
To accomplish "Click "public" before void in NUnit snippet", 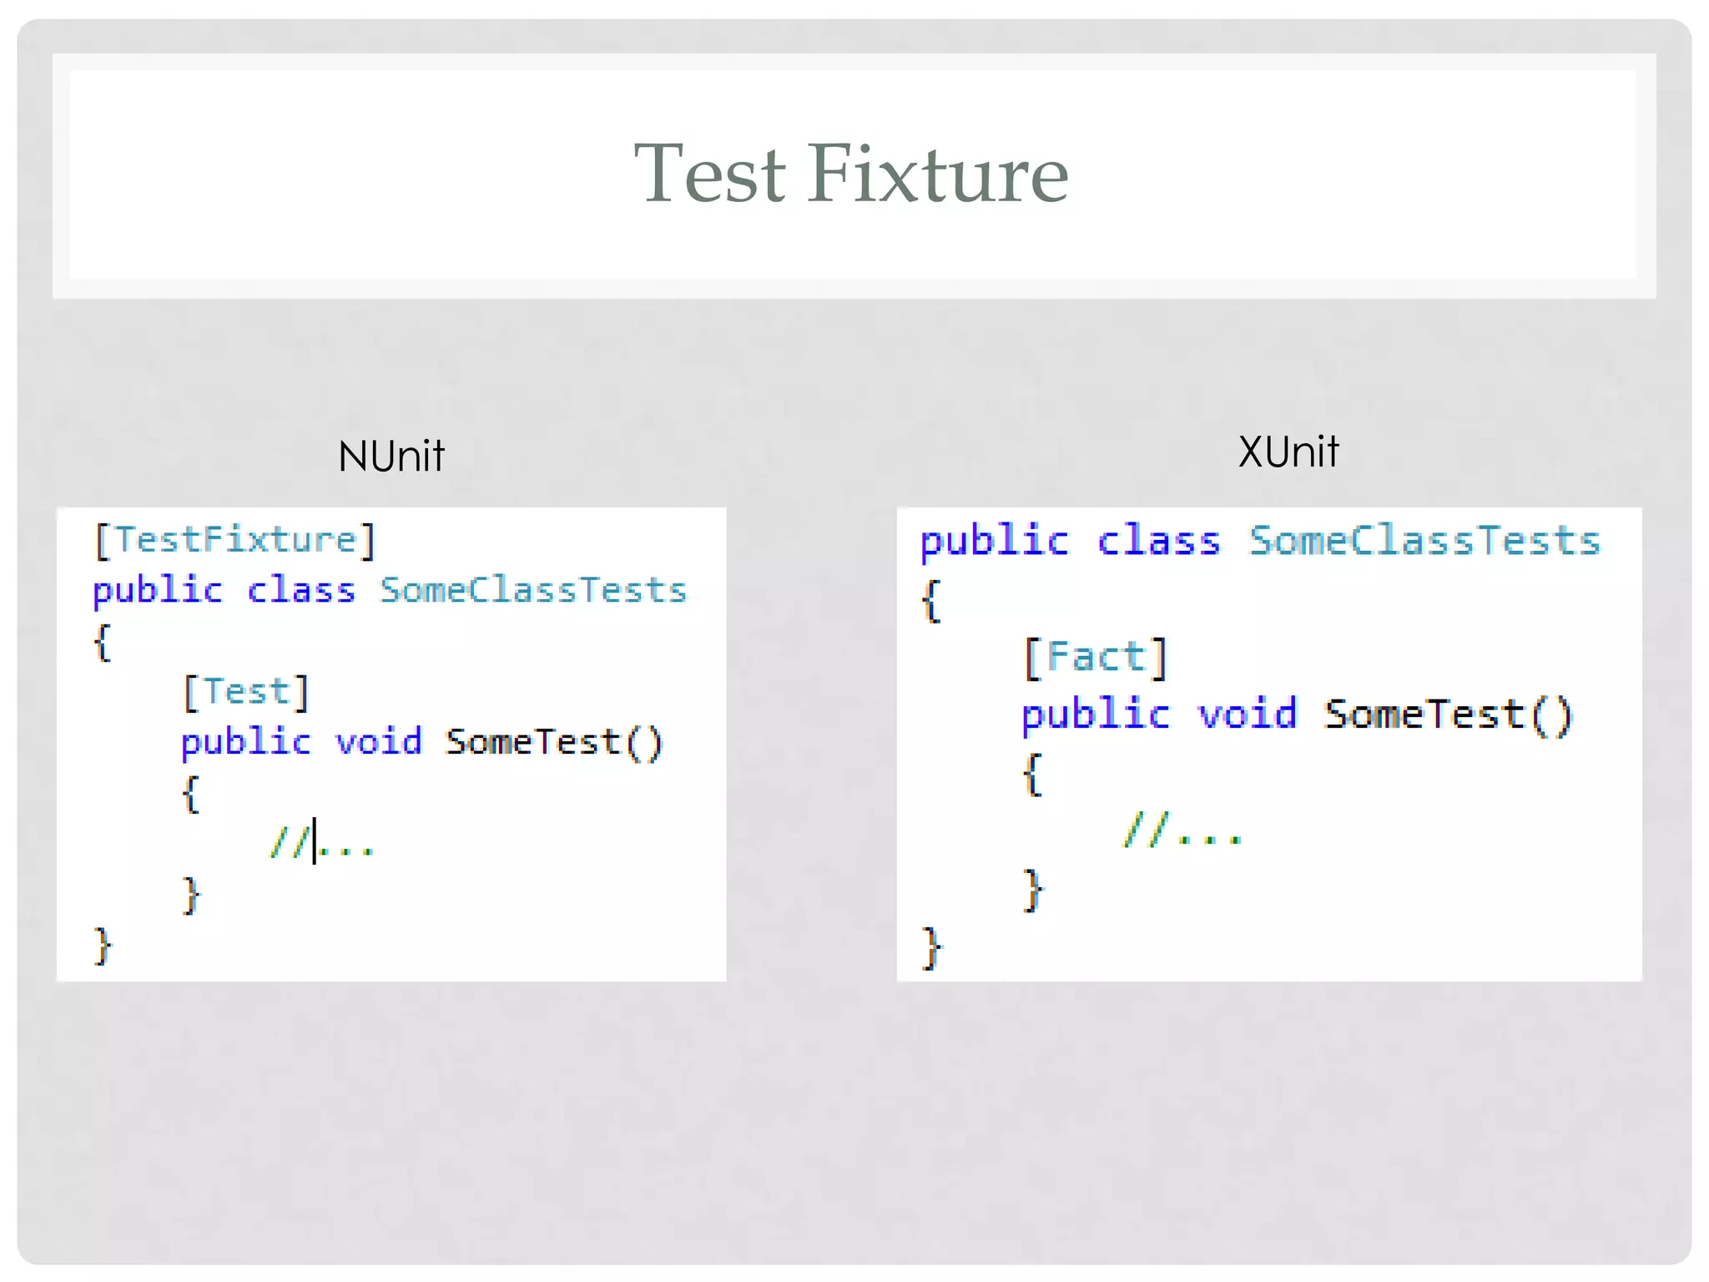I will coord(245,742).
